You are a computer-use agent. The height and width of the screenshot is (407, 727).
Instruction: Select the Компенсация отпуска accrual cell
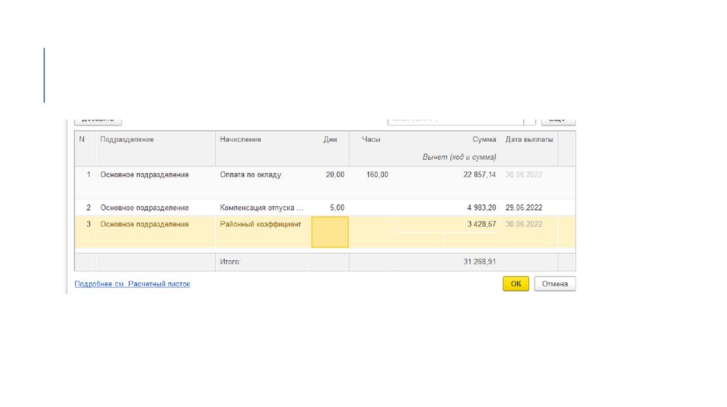click(x=261, y=208)
